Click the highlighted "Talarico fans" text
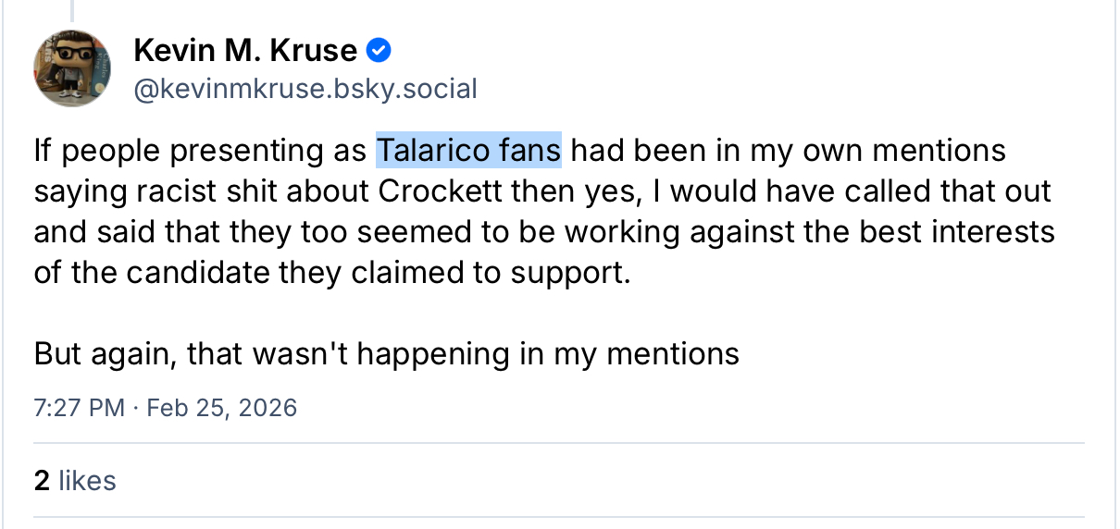The width and height of the screenshot is (1120, 529). pos(468,151)
